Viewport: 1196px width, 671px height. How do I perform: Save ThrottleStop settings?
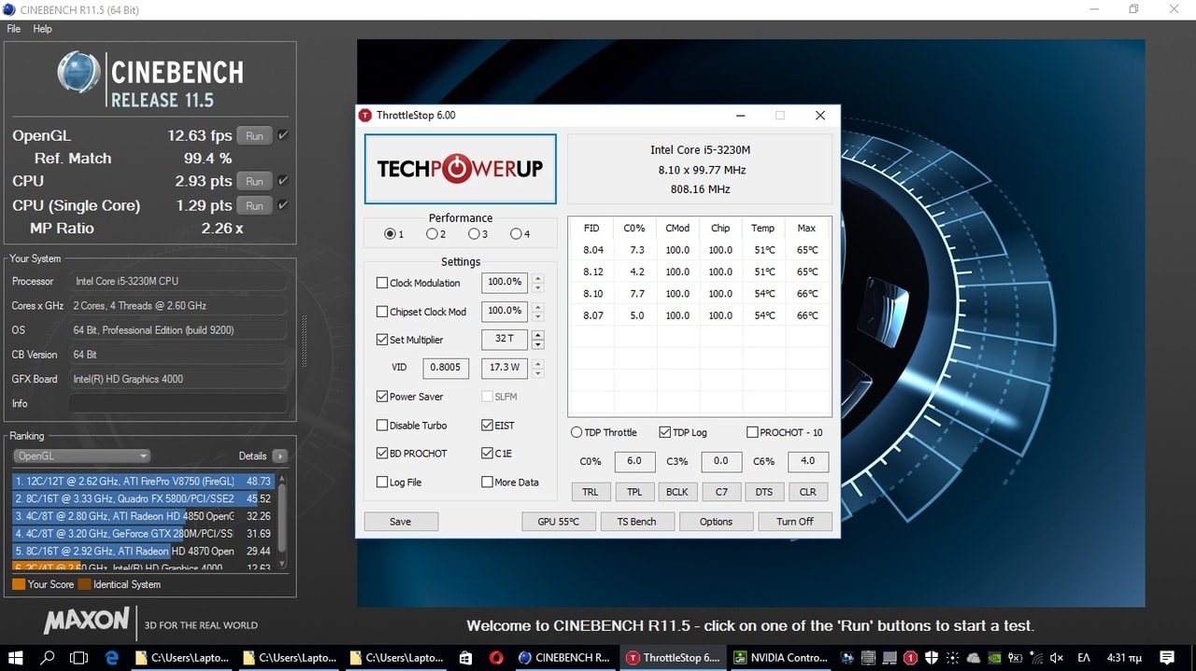point(401,522)
